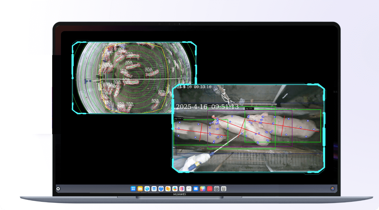The width and height of the screenshot is (379, 210).
Task: Open the Files folder app in dock
Action: pos(140,189)
